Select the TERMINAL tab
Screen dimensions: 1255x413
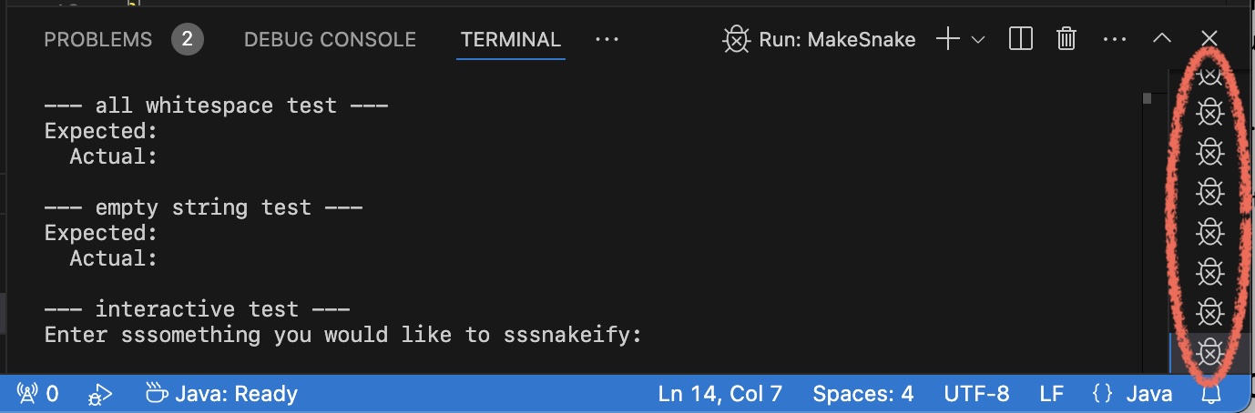pyautogui.click(x=511, y=39)
